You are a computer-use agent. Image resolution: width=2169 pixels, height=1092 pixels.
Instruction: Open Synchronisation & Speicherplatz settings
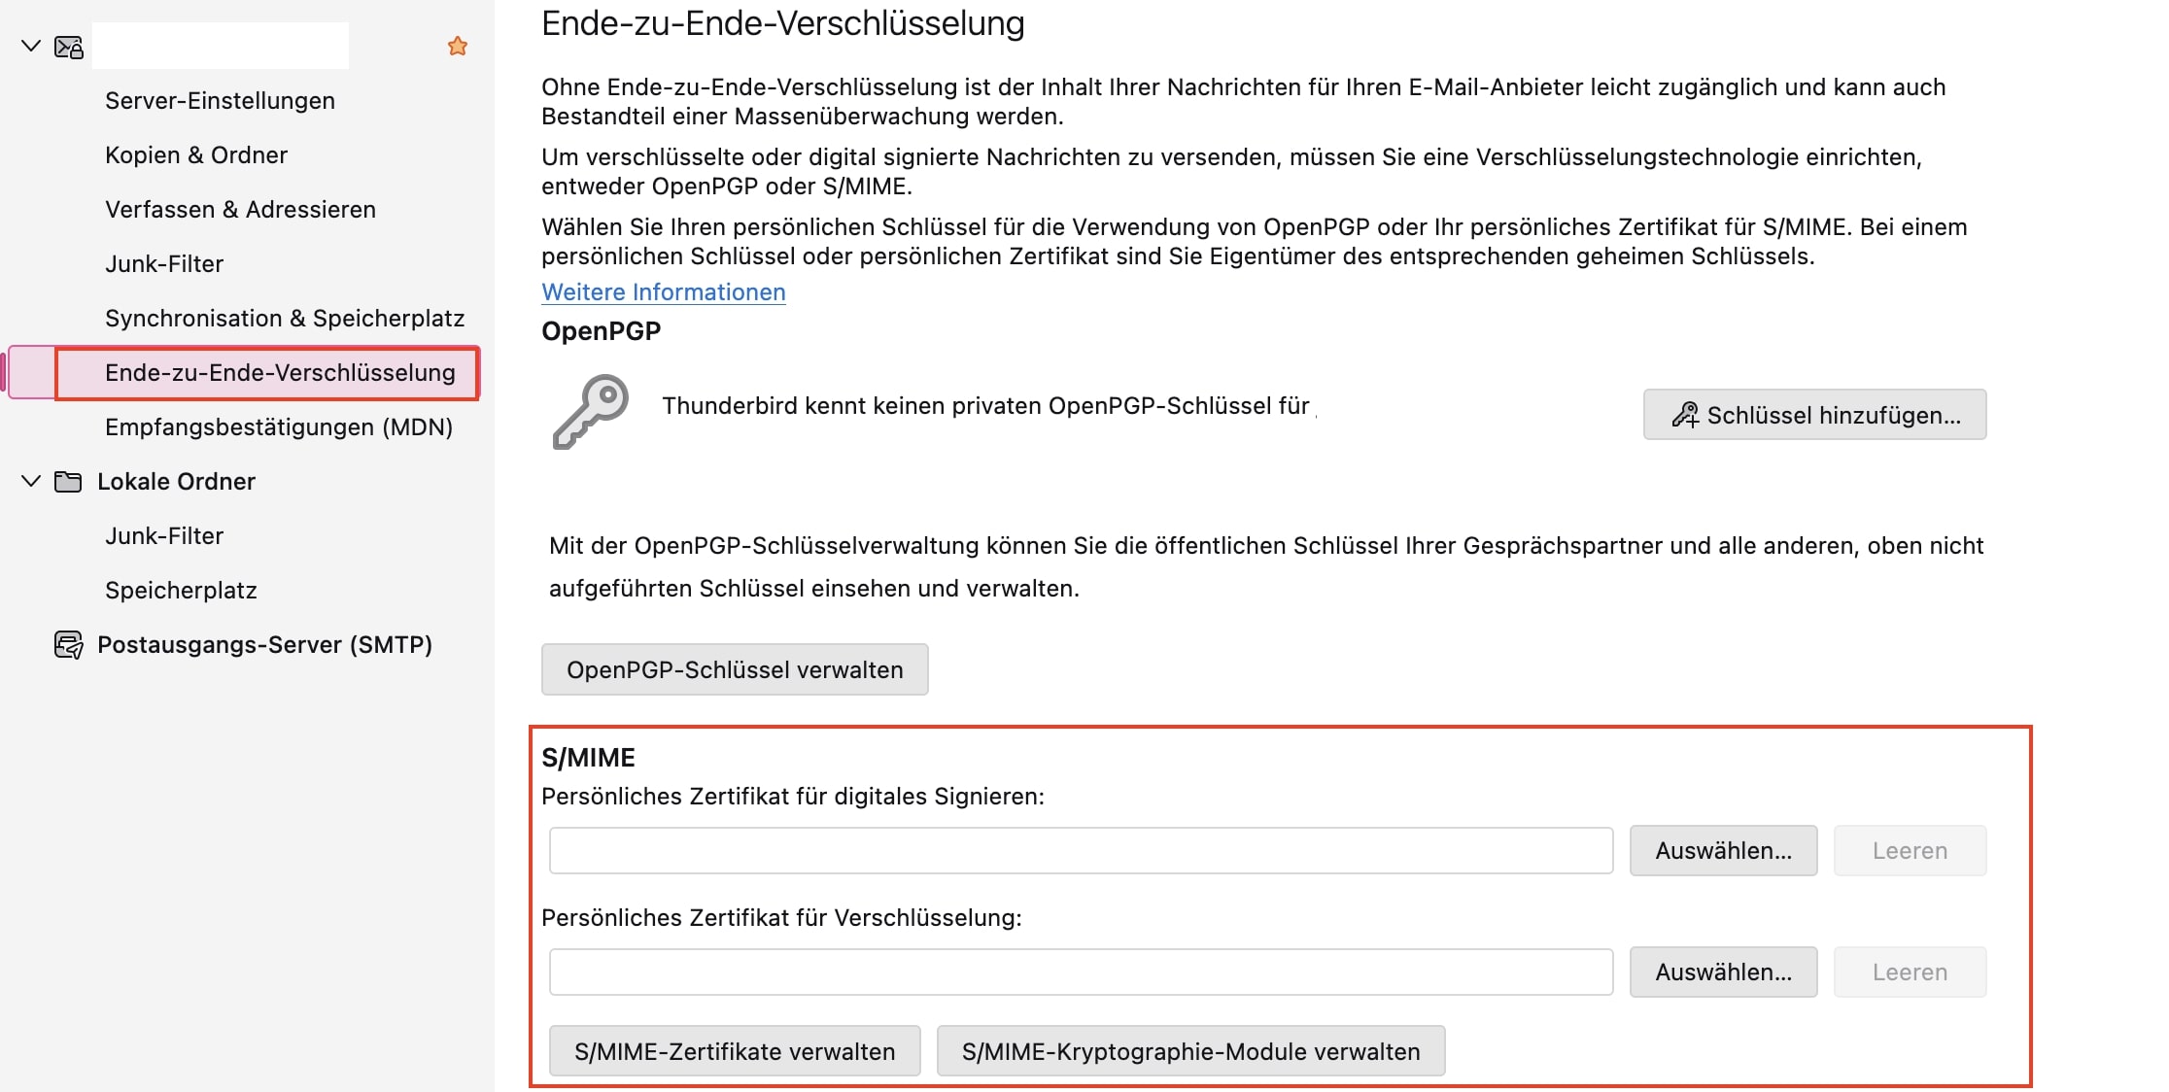(285, 318)
